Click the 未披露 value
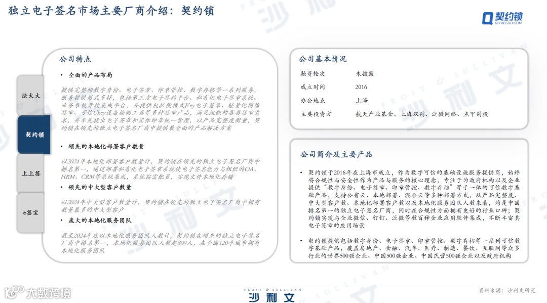 tap(365, 74)
